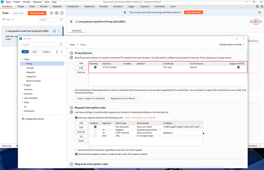Move interception rule Down button
This screenshot has width=264, height=170.
[x=81, y=141]
